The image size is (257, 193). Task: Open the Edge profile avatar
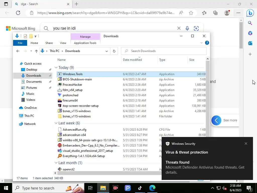click(227, 13)
